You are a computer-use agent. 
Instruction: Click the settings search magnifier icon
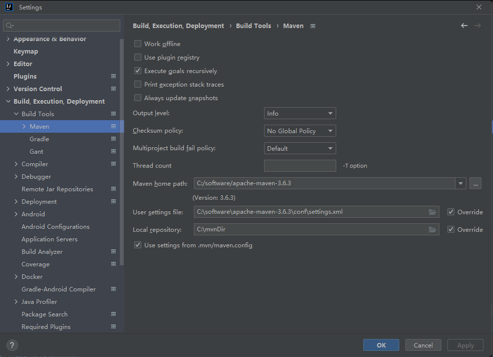pos(10,26)
